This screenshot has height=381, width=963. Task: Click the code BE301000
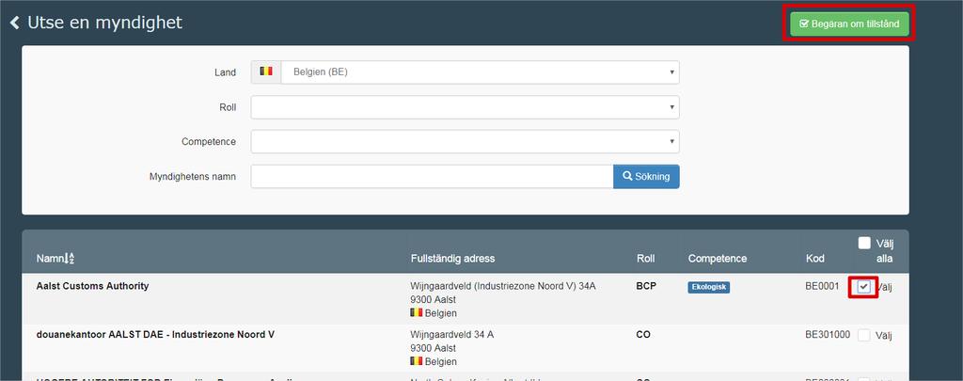click(828, 335)
